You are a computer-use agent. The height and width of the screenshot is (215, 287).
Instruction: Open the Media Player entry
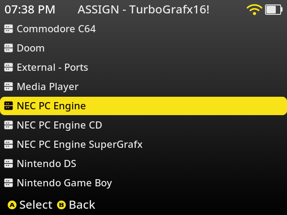48,87
